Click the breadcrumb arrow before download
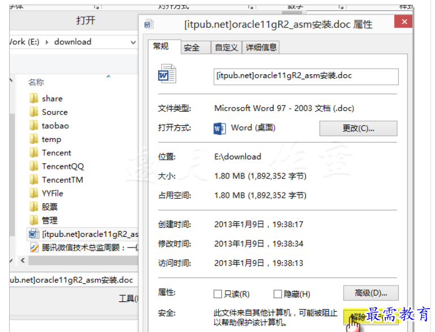 [x=47, y=42]
